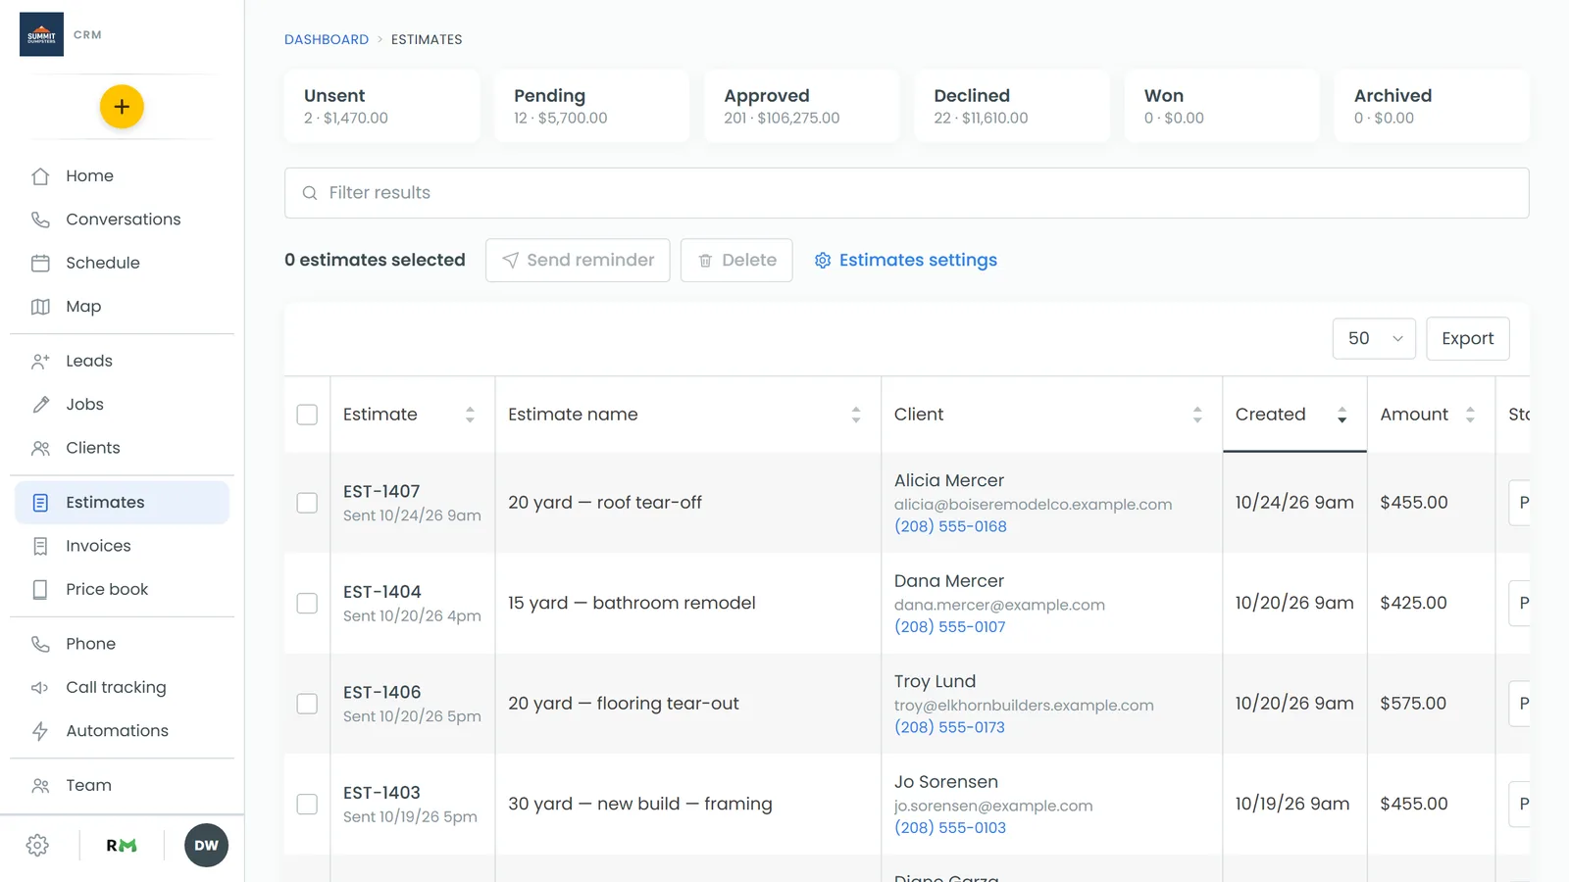The height and width of the screenshot is (882, 1569).
Task: Open Invoices document icon
Action: tap(40, 546)
